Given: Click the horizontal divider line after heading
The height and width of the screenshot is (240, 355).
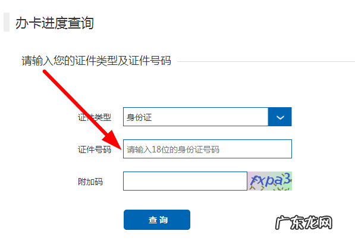Looking at the screenshot, I should tap(266, 61).
